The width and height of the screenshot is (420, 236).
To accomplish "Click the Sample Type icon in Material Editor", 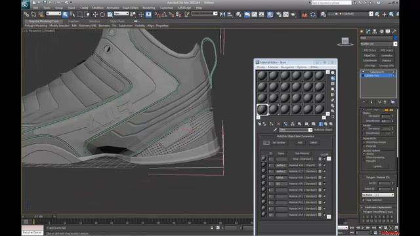I will coord(333,73).
